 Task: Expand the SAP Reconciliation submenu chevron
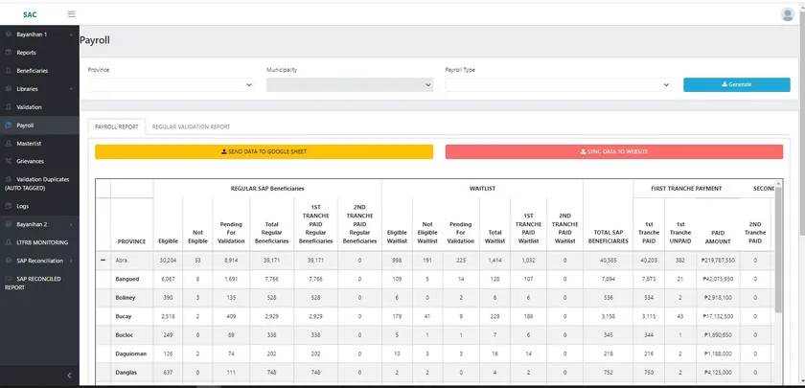[71, 262]
